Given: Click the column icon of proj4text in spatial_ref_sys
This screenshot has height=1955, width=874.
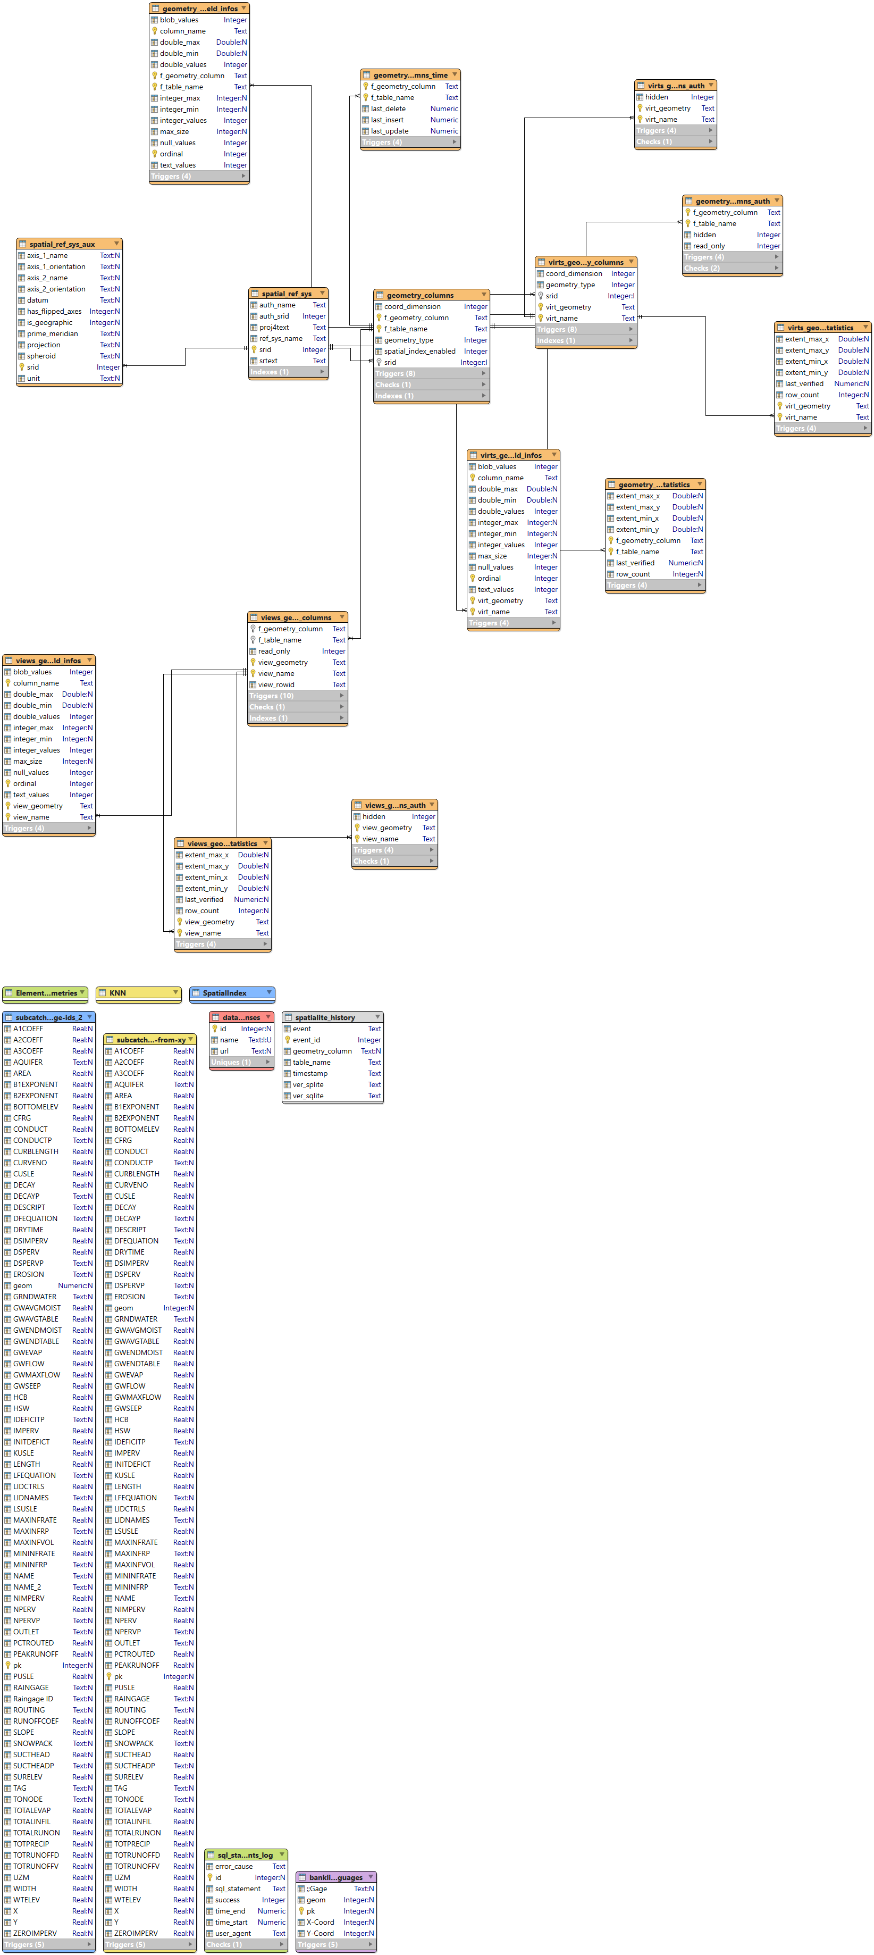Looking at the screenshot, I should [x=254, y=328].
